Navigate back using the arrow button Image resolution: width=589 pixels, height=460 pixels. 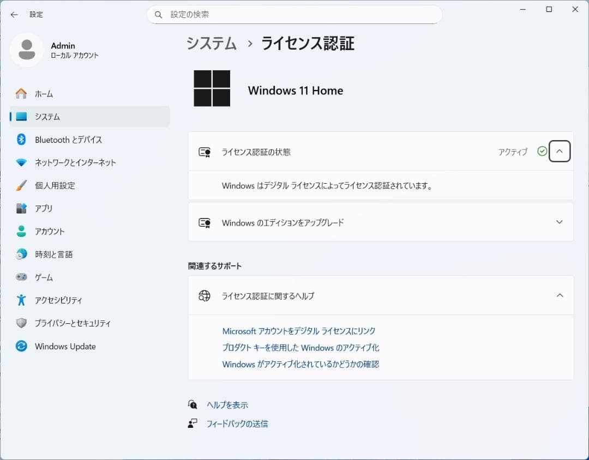point(14,15)
